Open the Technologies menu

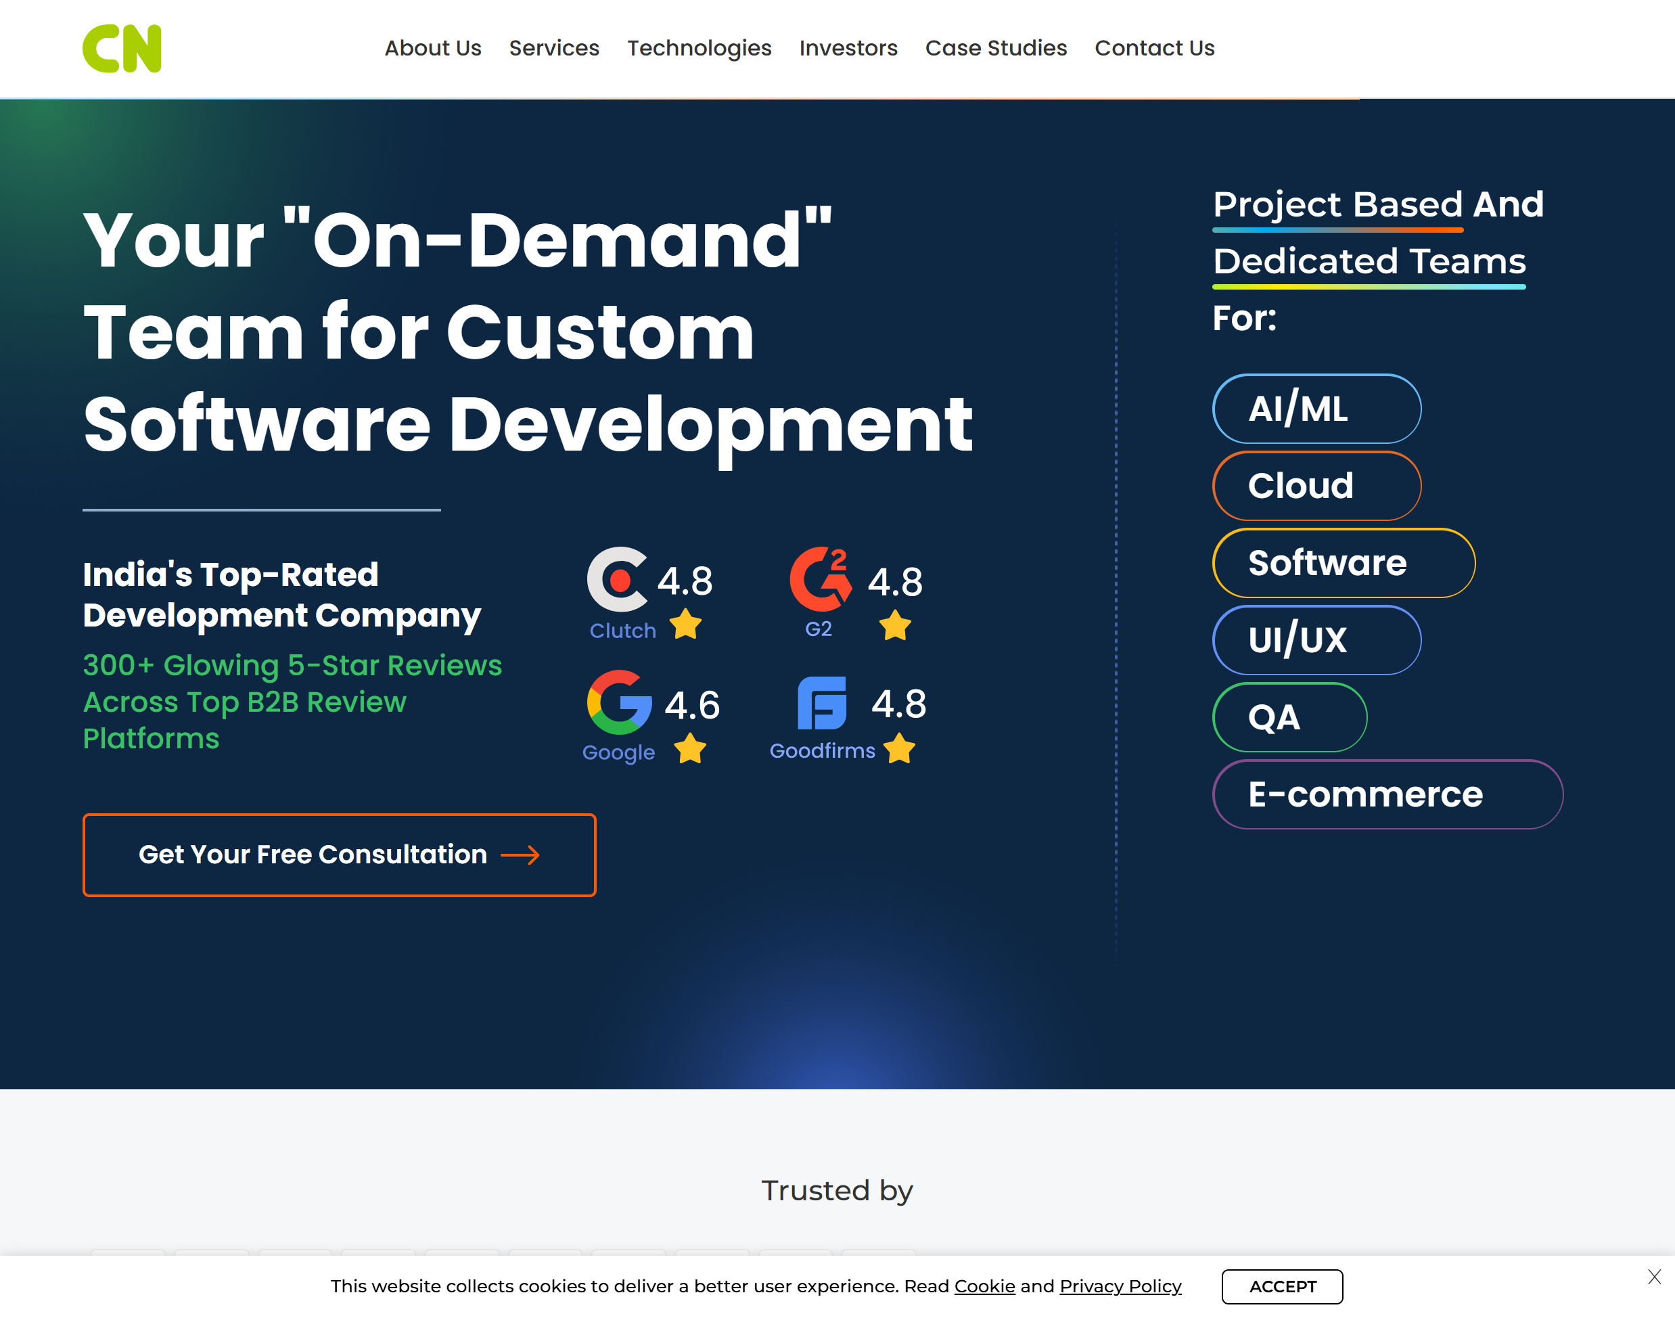699,49
